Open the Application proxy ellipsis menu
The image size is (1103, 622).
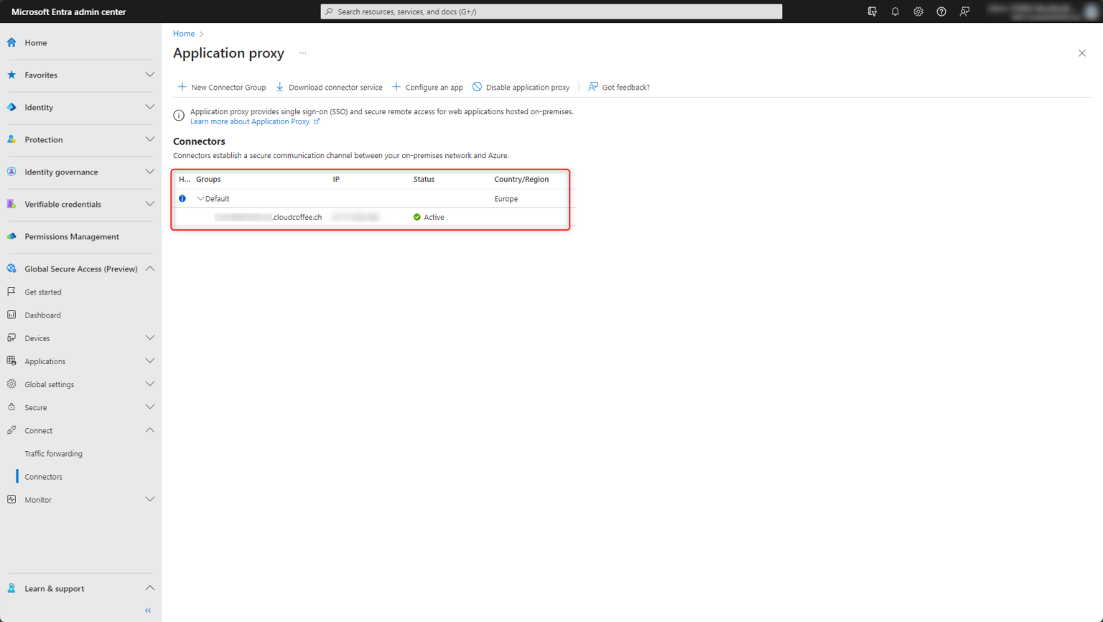[x=302, y=53]
